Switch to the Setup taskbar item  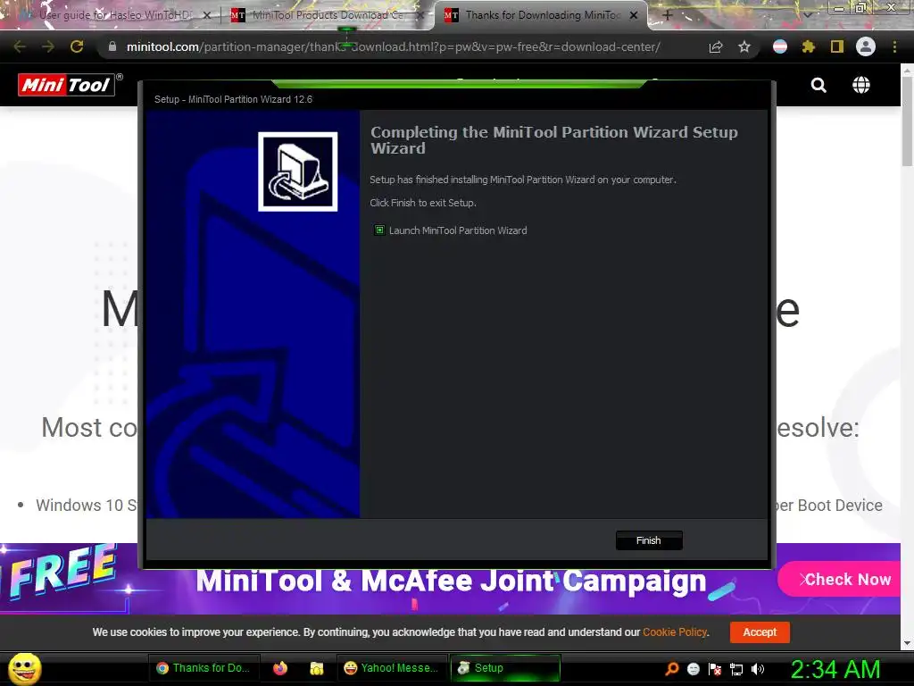(x=505, y=668)
